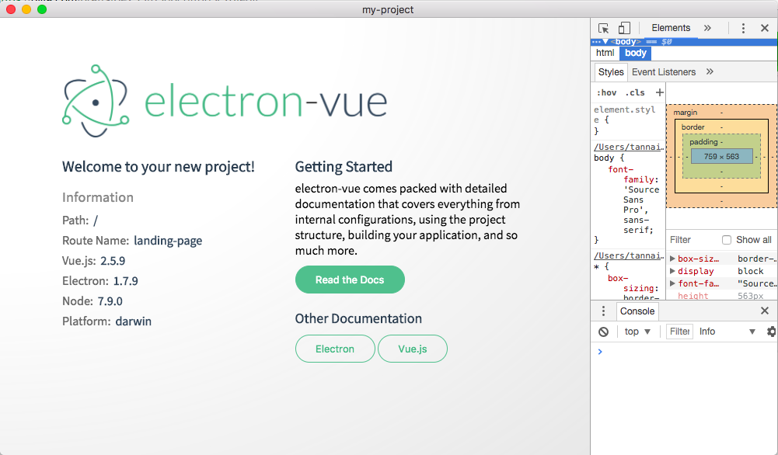778x455 pixels.
Task: Toggle the :hov element state
Action: [606, 92]
